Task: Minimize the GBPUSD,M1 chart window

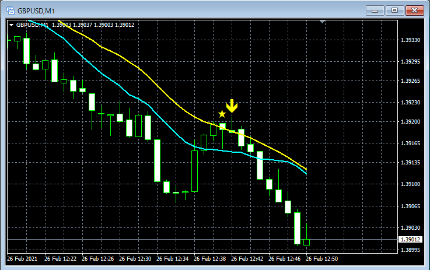Action: (x=375, y=10)
